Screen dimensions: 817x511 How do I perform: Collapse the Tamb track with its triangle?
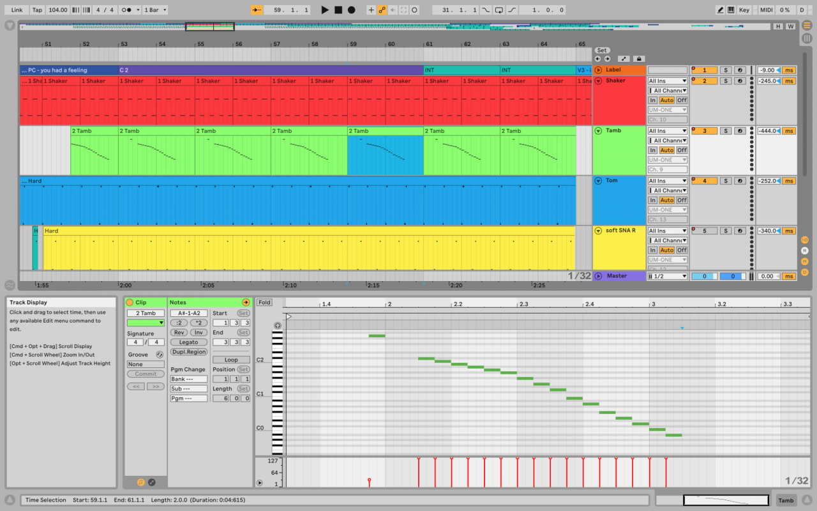point(598,131)
